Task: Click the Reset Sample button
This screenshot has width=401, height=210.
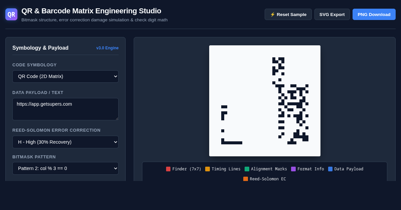Action: (x=288, y=14)
